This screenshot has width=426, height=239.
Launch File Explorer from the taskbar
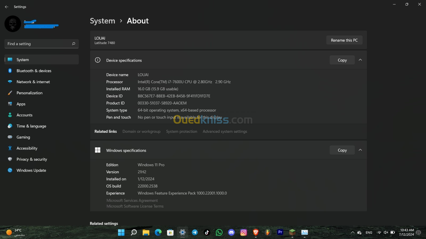146,233
